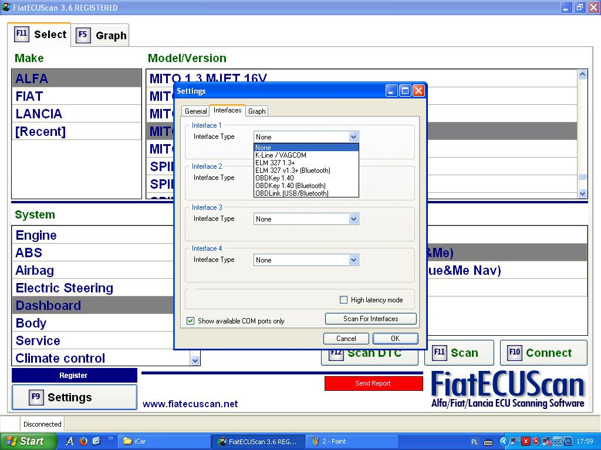Screen dimensions: 601x450
Task: Click the red Send Report button
Action: (x=373, y=383)
